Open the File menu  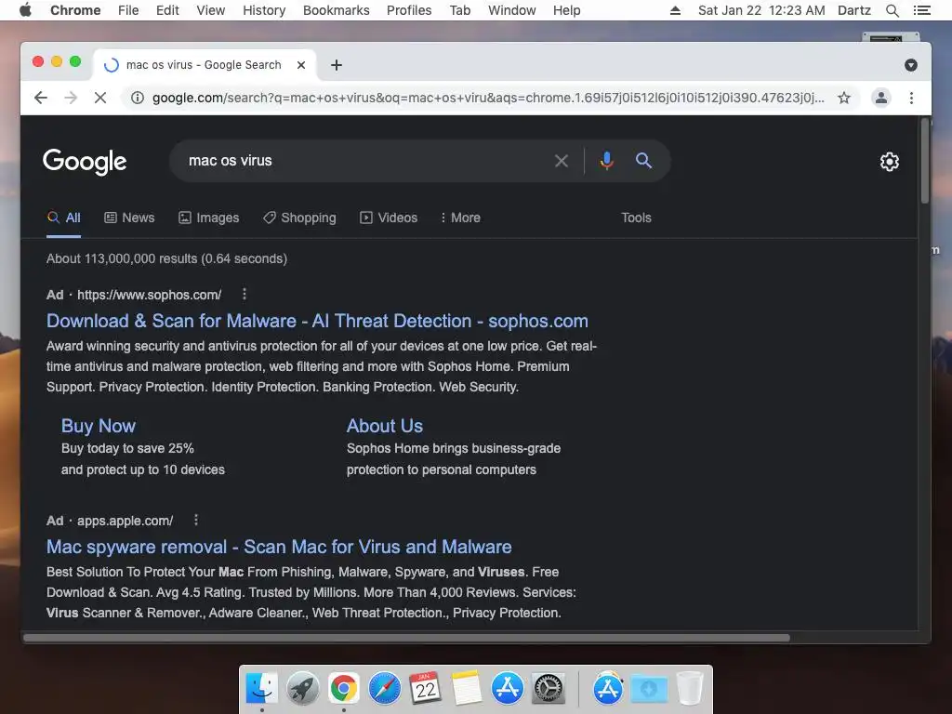pyautogui.click(x=128, y=10)
